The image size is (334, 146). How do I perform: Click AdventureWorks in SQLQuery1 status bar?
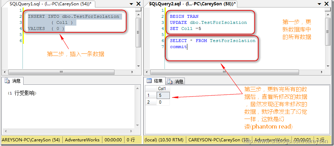82,140
